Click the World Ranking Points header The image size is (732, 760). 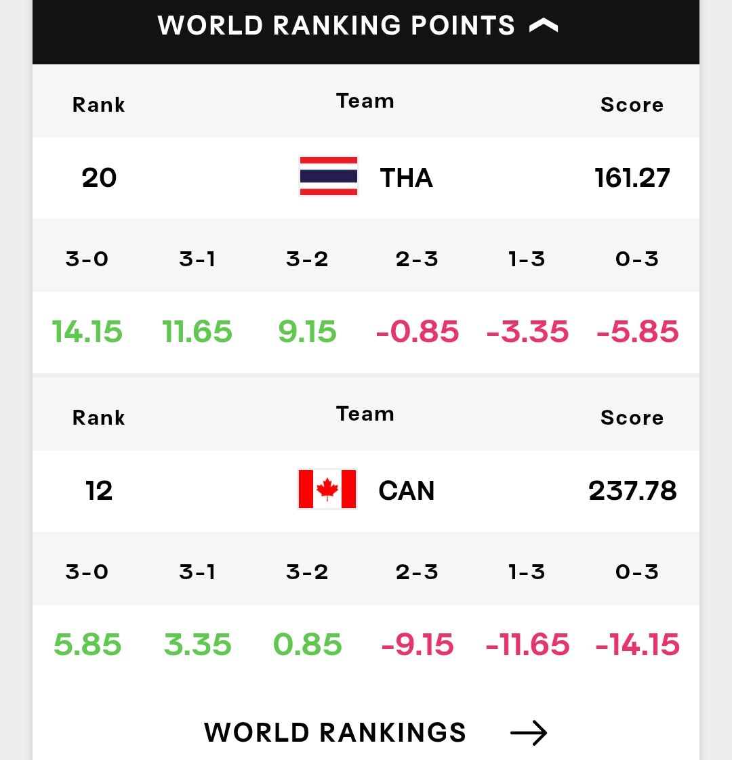click(x=336, y=26)
